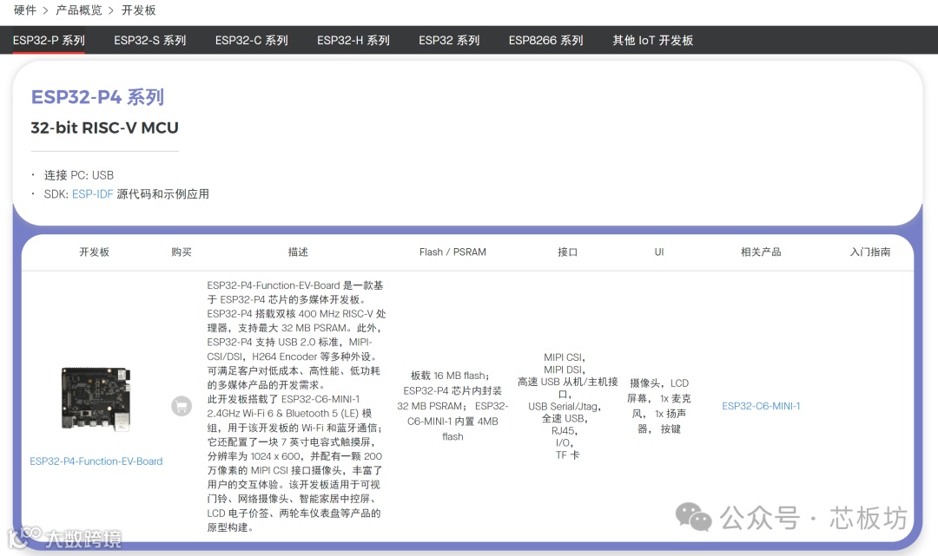Select the ESP32-P 系列 tab
The height and width of the screenshot is (556, 938).
tap(49, 40)
